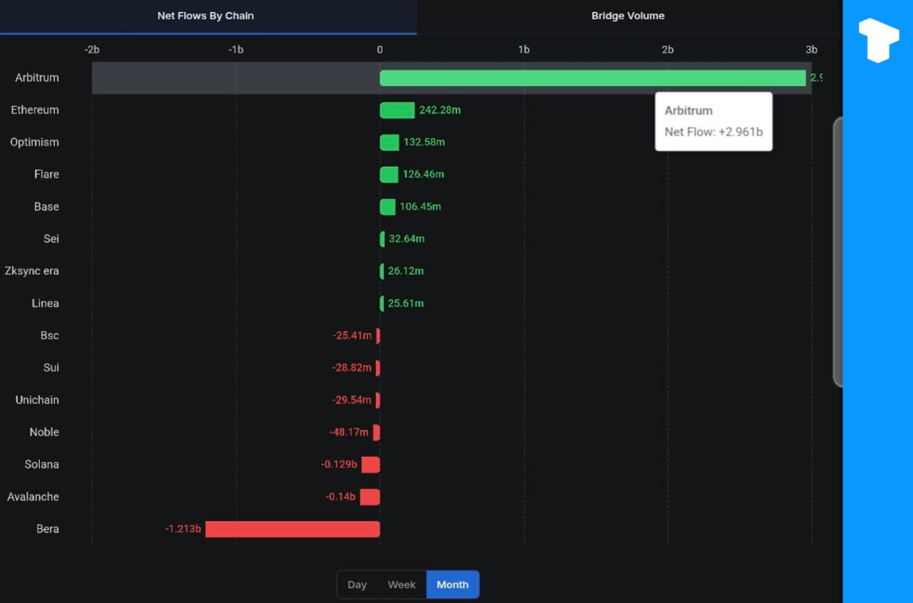Click the -0.129b value label
This screenshot has width=913, height=603.
point(340,464)
